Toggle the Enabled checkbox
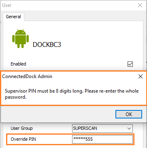 pyautogui.click(x=130, y=64)
